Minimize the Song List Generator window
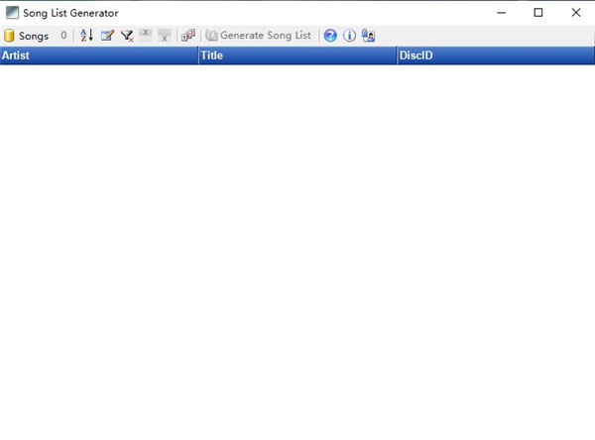The image size is (595, 440). 501,13
